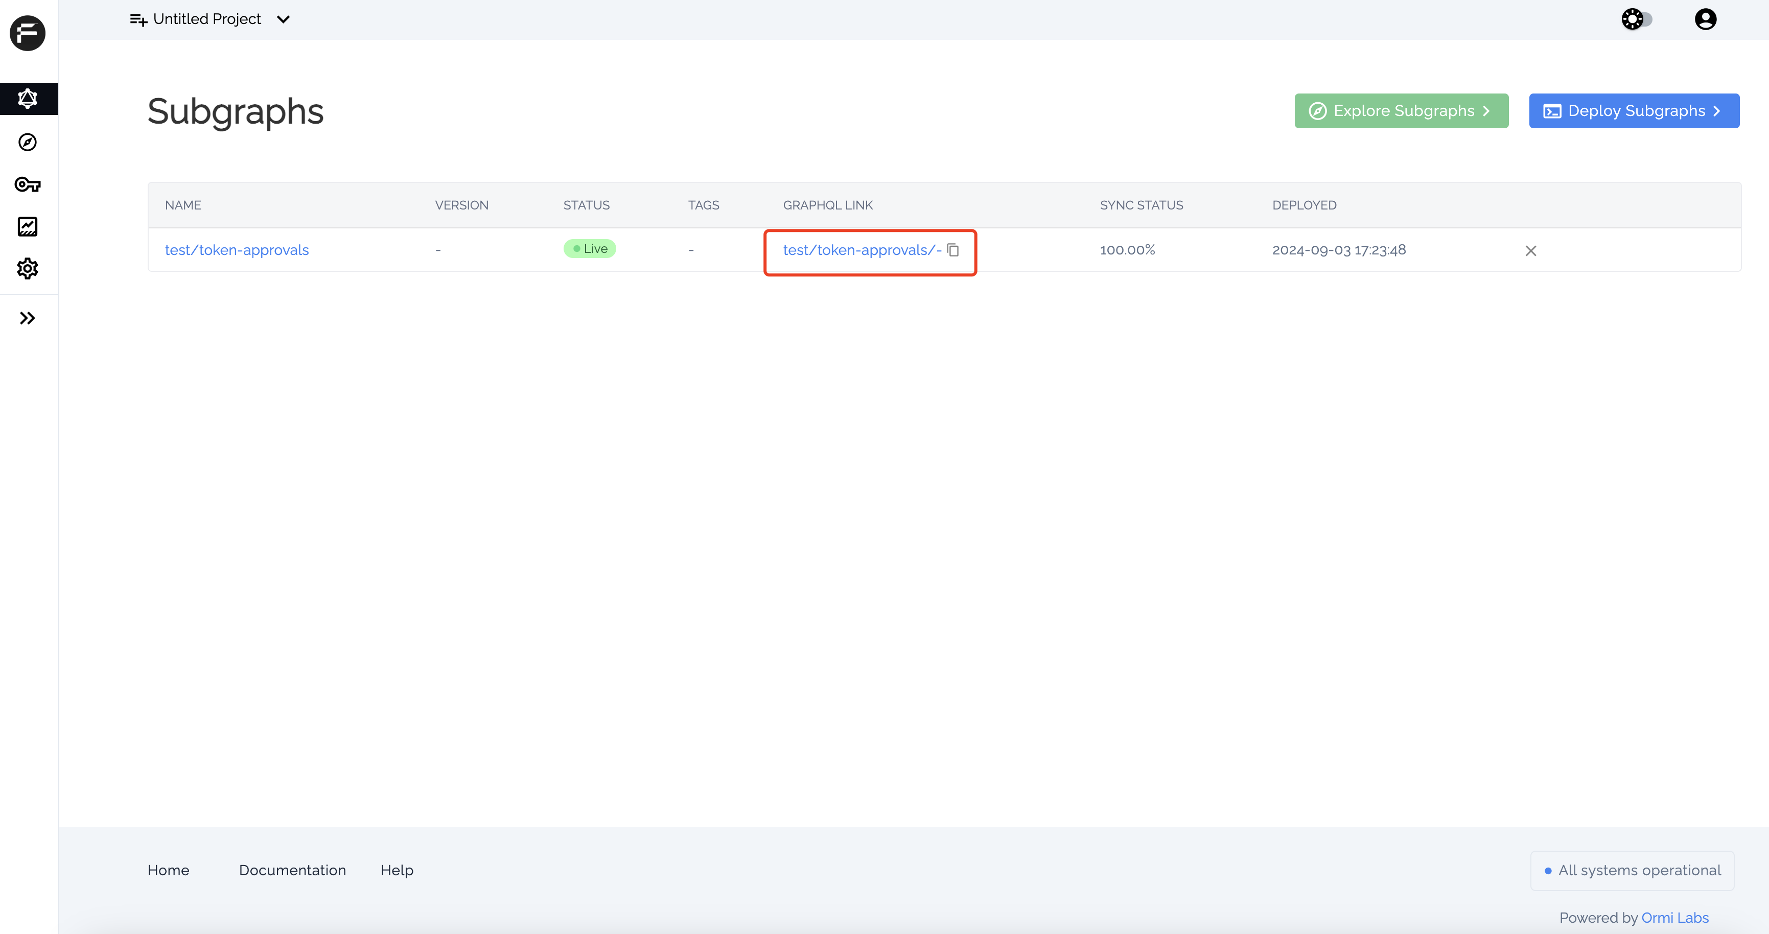Screen dimensions: 1769x934
Task: Click the STATUS column header
Action: click(x=587, y=205)
